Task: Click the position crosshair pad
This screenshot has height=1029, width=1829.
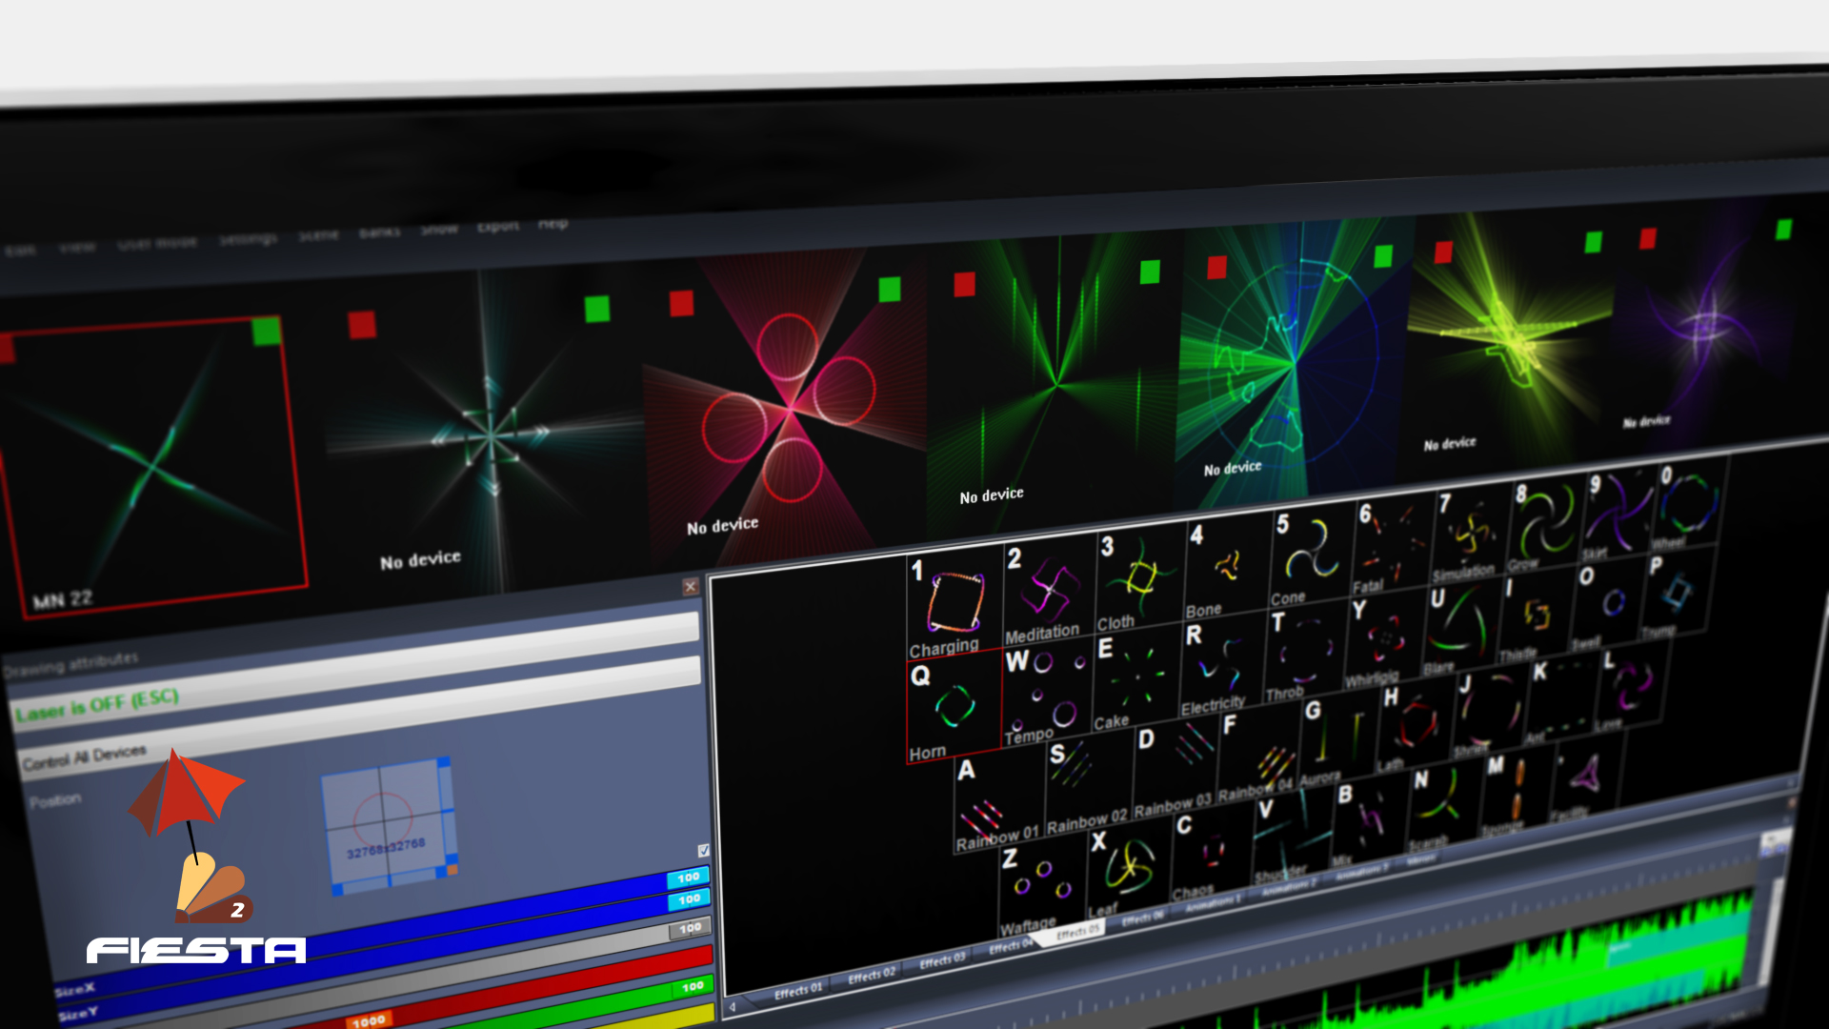Action: pos(384,821)
